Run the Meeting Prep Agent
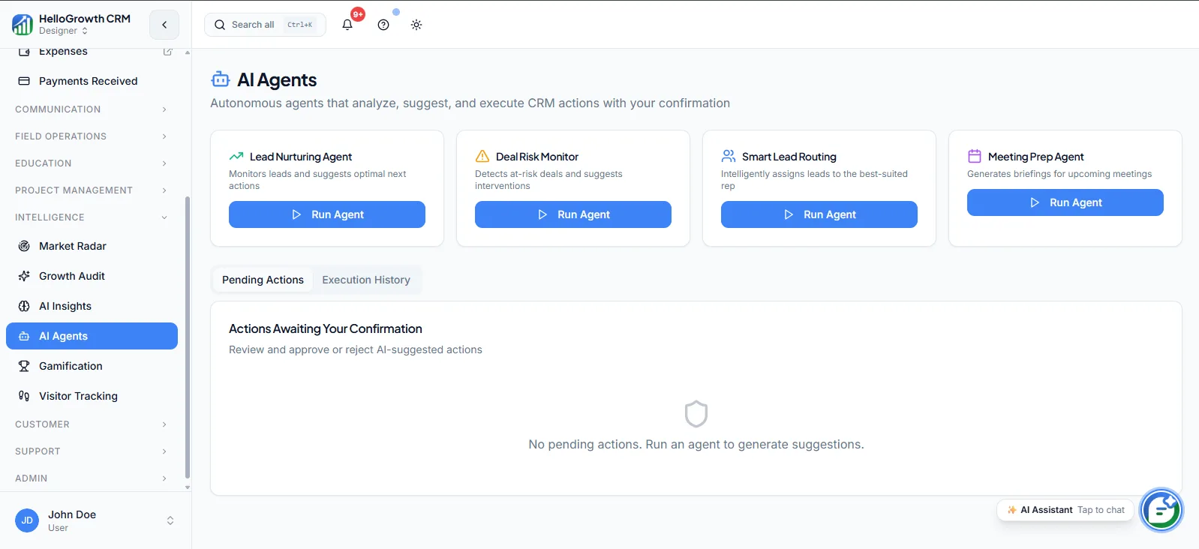The height and width of the screenshot is (549, 1199). [x=1065, y=202]
